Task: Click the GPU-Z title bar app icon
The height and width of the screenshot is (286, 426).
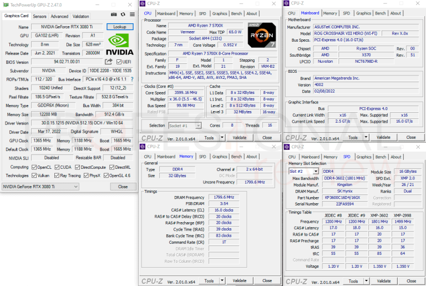Action: pyautogui.click(x=6, y=5)
